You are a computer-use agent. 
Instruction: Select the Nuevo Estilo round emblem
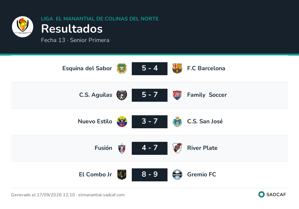pos(122,122)
